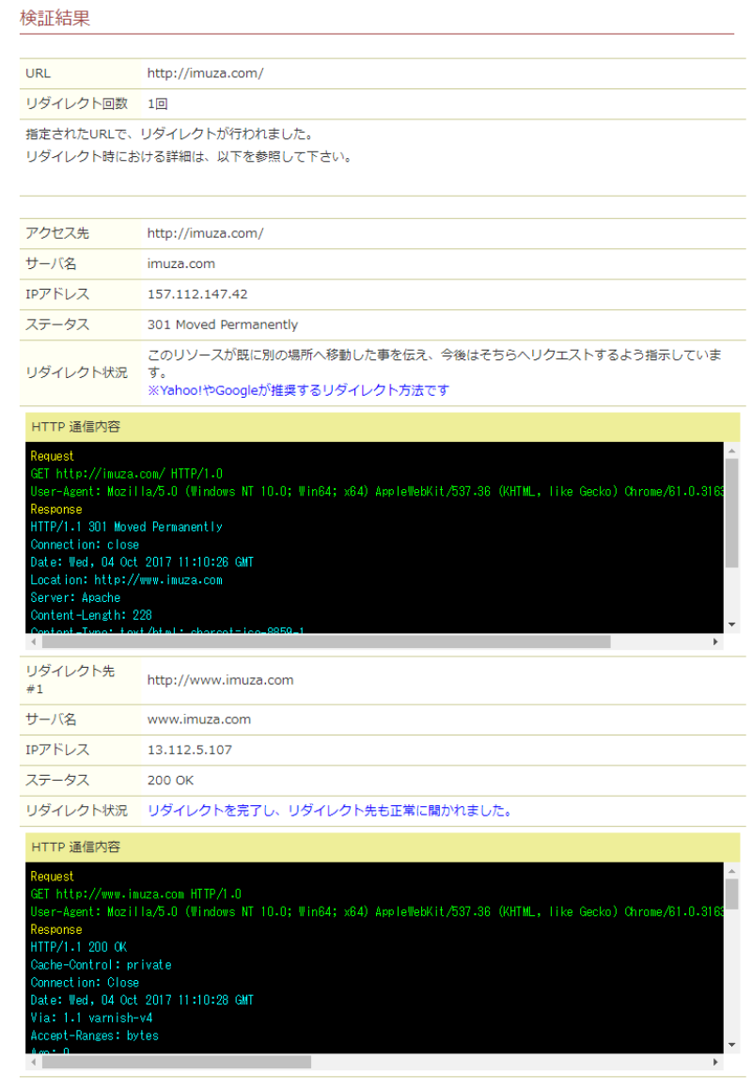
Task: Click IP address 157.112.147.42
Action: (x=196, y=294)
